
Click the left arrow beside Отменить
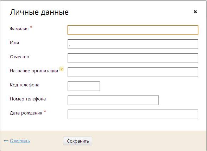click(6, 141)
